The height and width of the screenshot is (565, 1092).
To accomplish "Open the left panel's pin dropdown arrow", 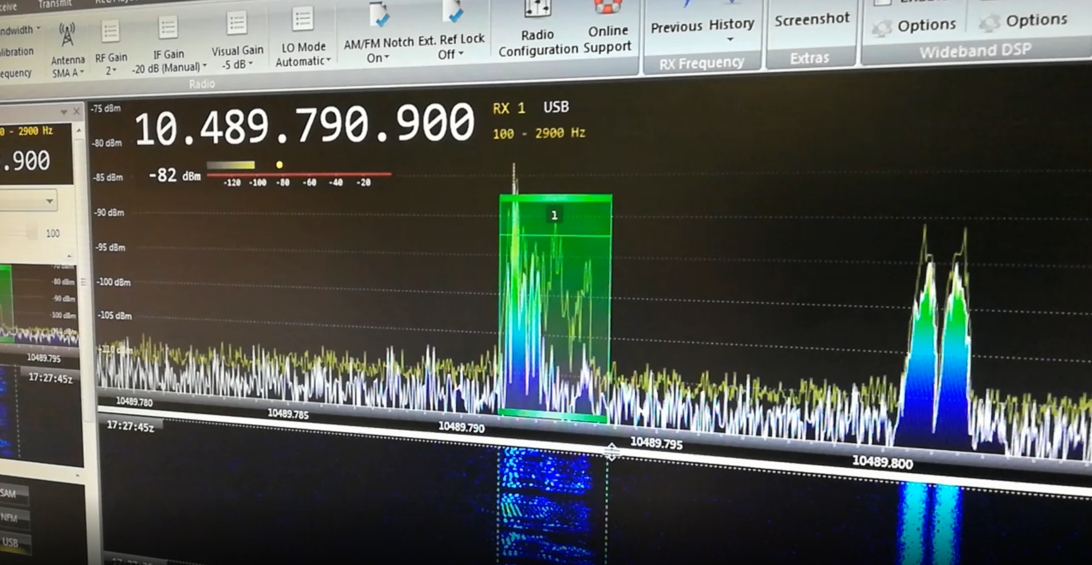I will tap(64, 112).
